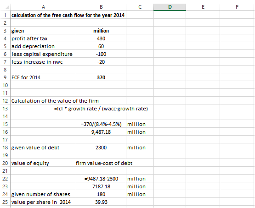
Task: Click the cell containing =370/(8.4%-4.5%)
Action: (x=101, y=124)
